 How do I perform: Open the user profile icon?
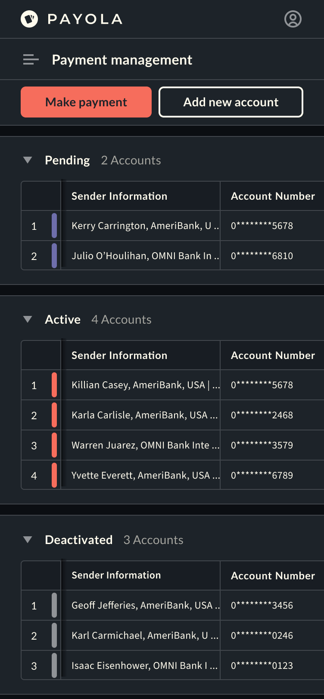[x=293, y=19]
